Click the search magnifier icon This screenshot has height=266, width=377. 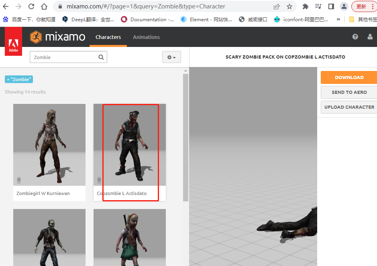[101, 57]
